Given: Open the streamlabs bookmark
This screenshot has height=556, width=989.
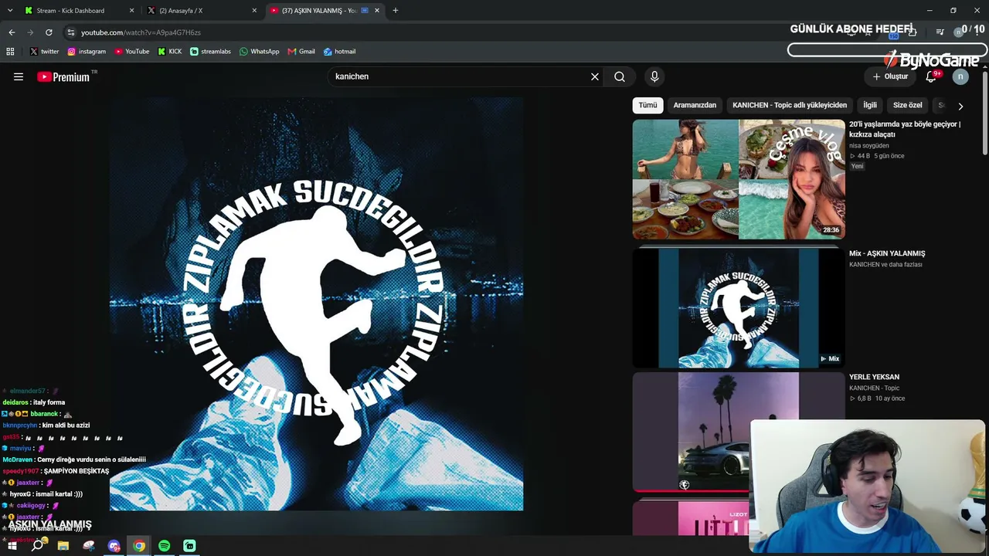Looking at the screenshot, I should coord(211,52).
